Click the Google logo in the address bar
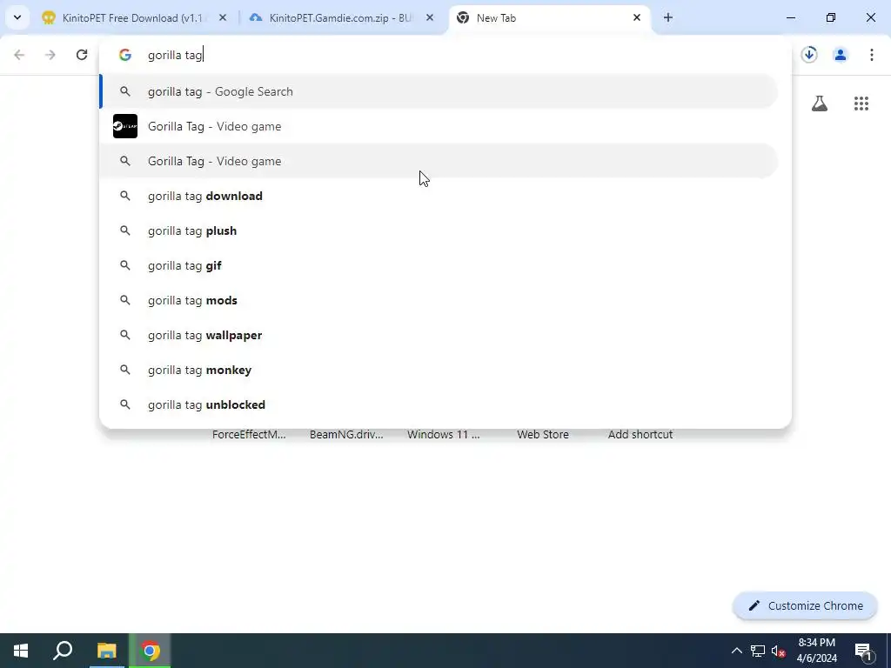 (x=125, y=55)
